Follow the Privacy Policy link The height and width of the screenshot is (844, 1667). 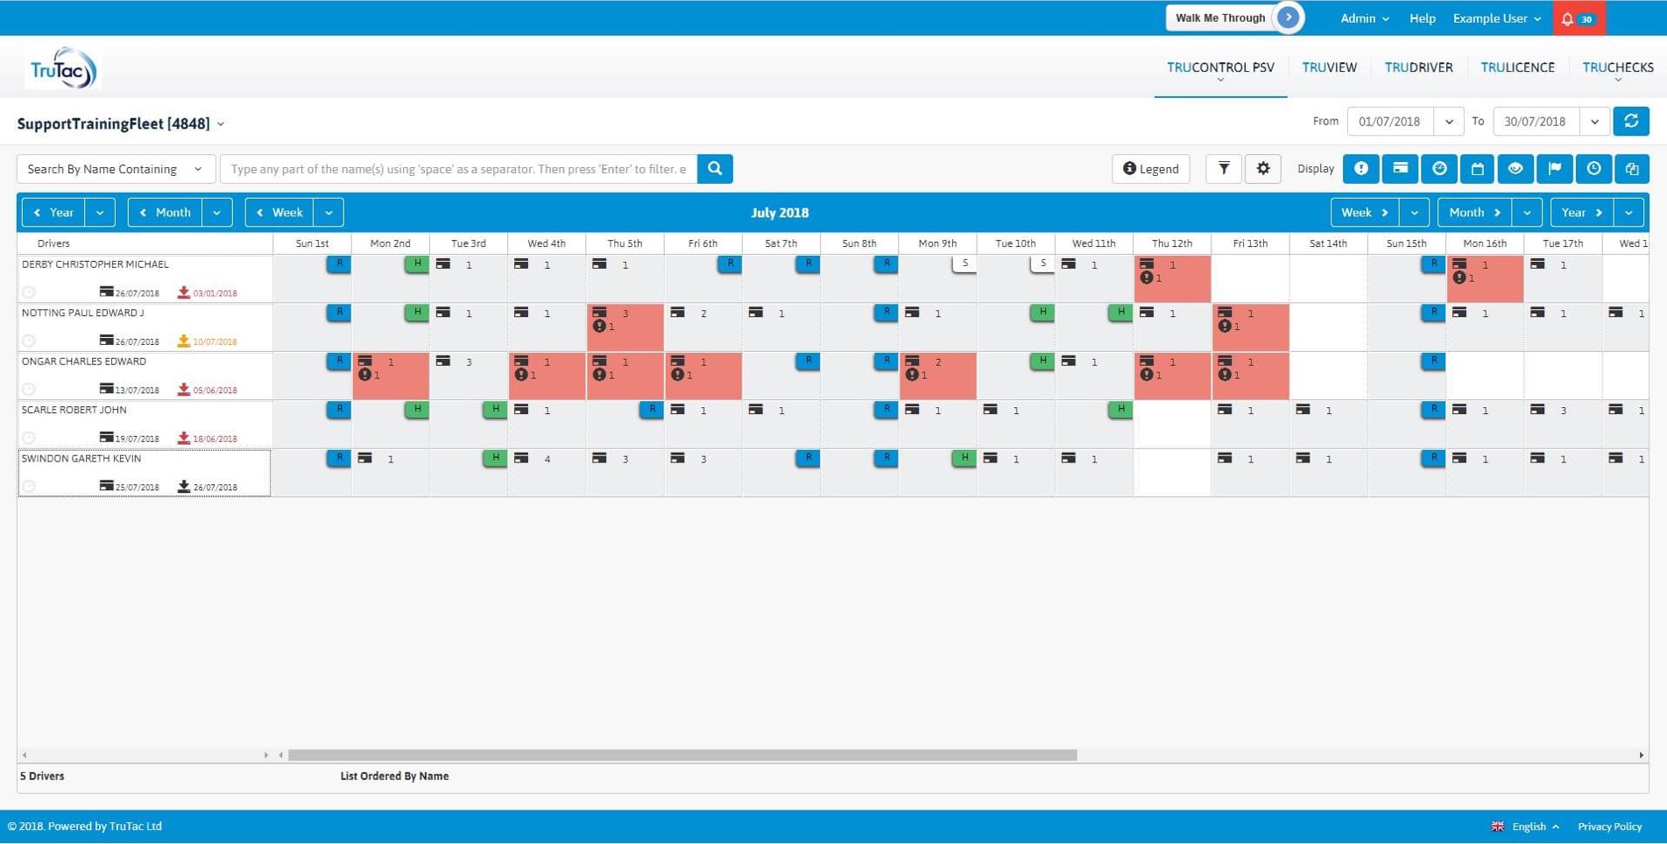1609,826
